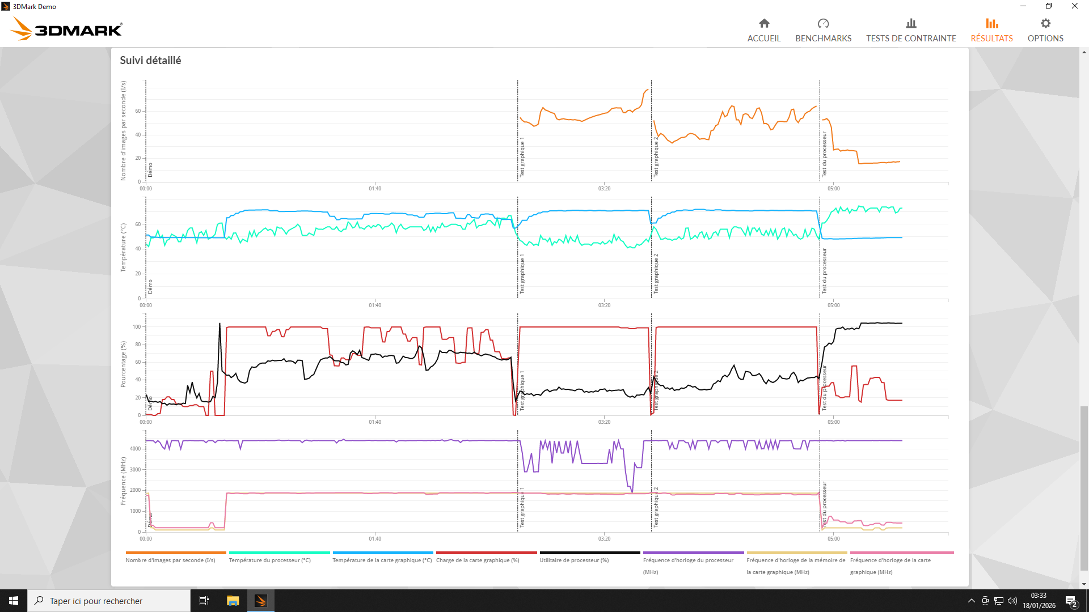The height and width of the screenshot is (612, 1089).
Task: Select the BENCHMARKS tab label
Action: tap(823, 39)
